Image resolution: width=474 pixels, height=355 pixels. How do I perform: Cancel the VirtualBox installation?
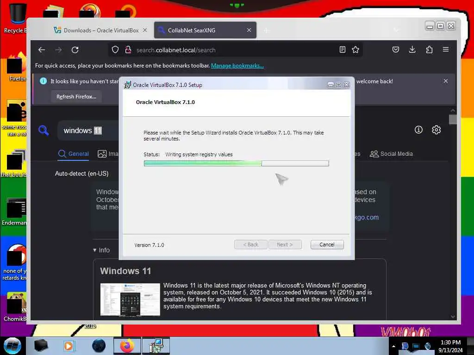point(327,245)
